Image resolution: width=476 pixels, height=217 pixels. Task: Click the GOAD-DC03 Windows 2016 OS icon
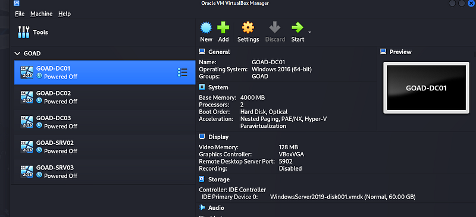tap(27, 122)
